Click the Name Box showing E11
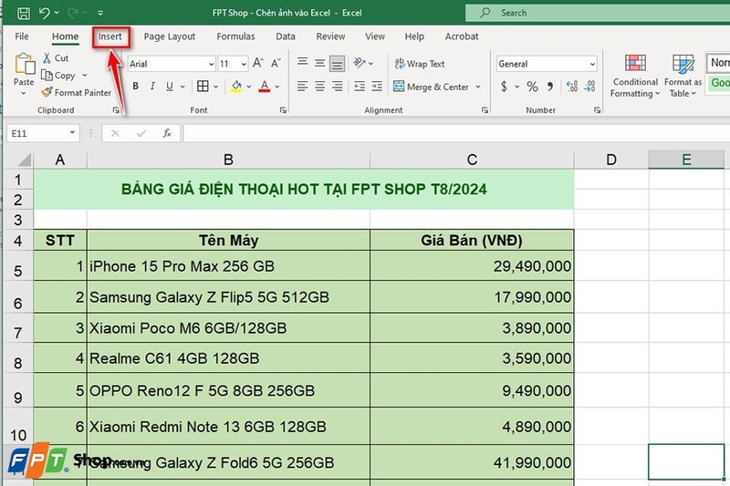 point(42,133)
